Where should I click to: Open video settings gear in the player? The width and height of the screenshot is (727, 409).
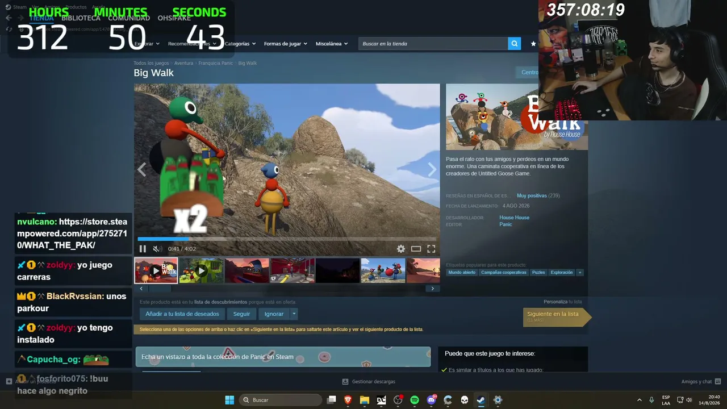coord(401,249)
